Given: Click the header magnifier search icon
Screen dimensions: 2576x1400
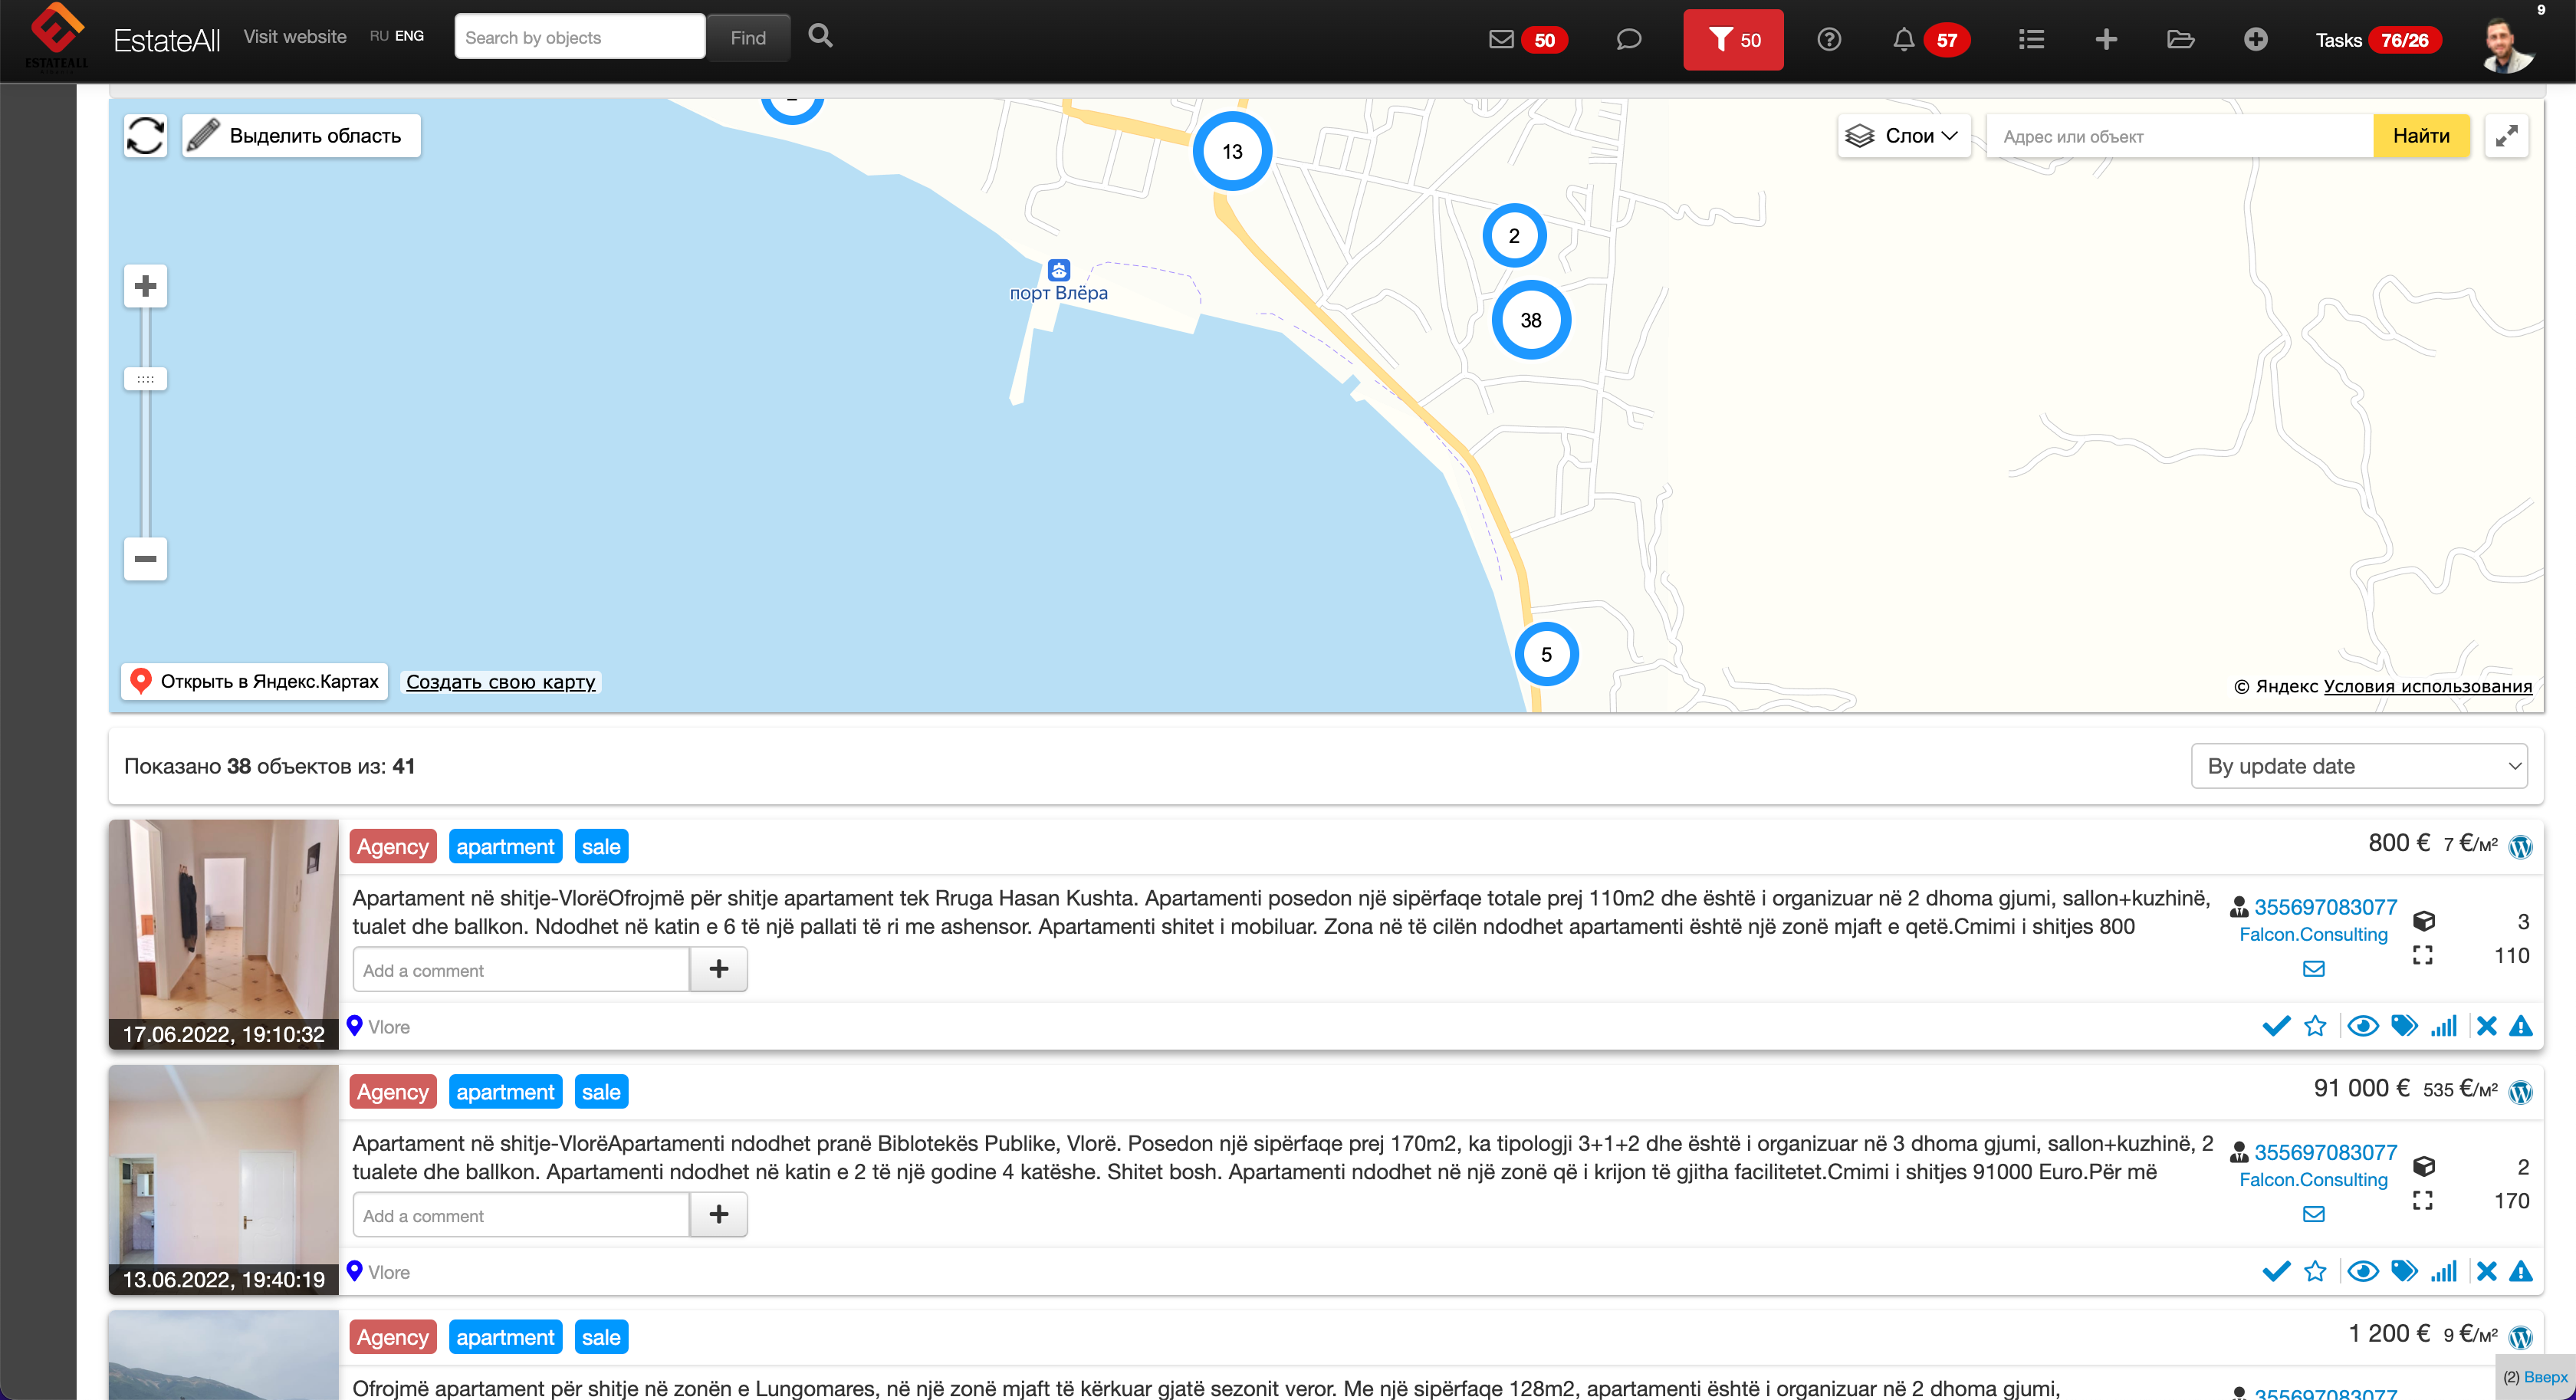Looking at the screenshot, I should [820, 36].
